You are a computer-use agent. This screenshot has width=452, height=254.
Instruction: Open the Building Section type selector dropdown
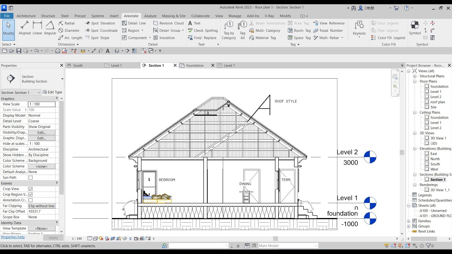point(62,79)
